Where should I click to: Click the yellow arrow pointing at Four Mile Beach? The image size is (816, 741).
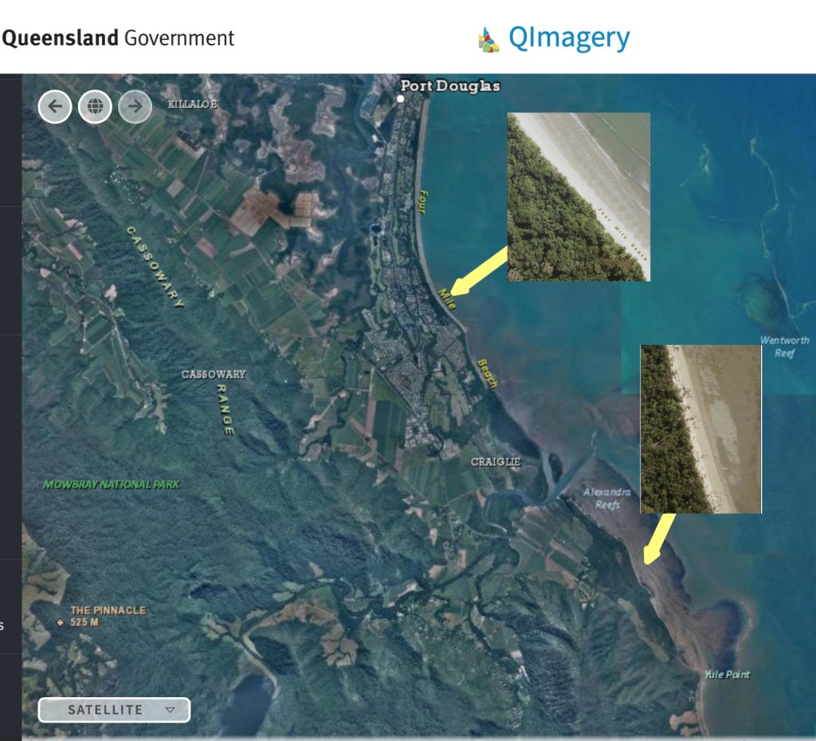[x=478, y=271]
